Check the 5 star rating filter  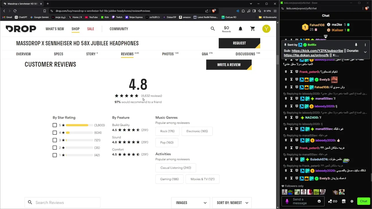coord(55,125)
